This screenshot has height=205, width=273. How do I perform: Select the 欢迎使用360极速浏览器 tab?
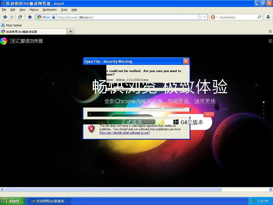[x=33, y=31]
